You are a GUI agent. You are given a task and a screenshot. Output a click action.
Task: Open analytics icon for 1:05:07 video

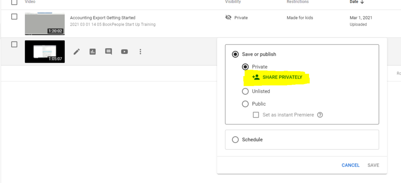tap(92, 51)
